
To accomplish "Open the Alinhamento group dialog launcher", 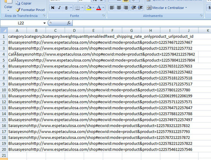I will click(x=201, y=15).
